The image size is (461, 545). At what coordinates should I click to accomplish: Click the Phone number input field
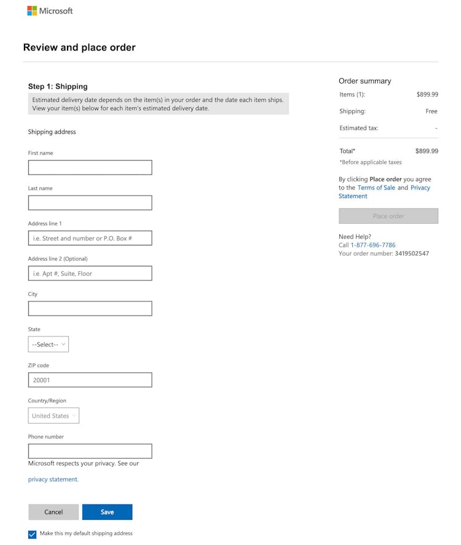click(90, 450)
